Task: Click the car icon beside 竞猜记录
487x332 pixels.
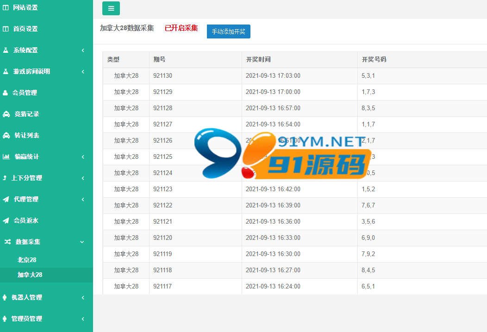Action: pos(6,114)
